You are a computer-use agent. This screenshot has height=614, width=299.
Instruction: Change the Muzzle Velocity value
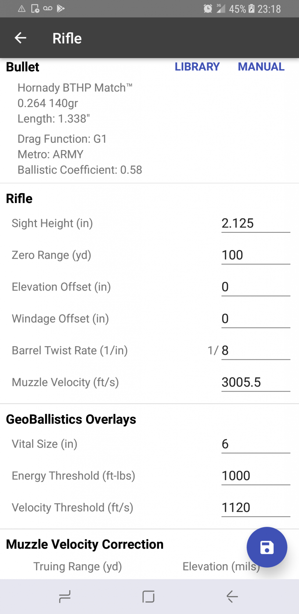pos(256,383)
